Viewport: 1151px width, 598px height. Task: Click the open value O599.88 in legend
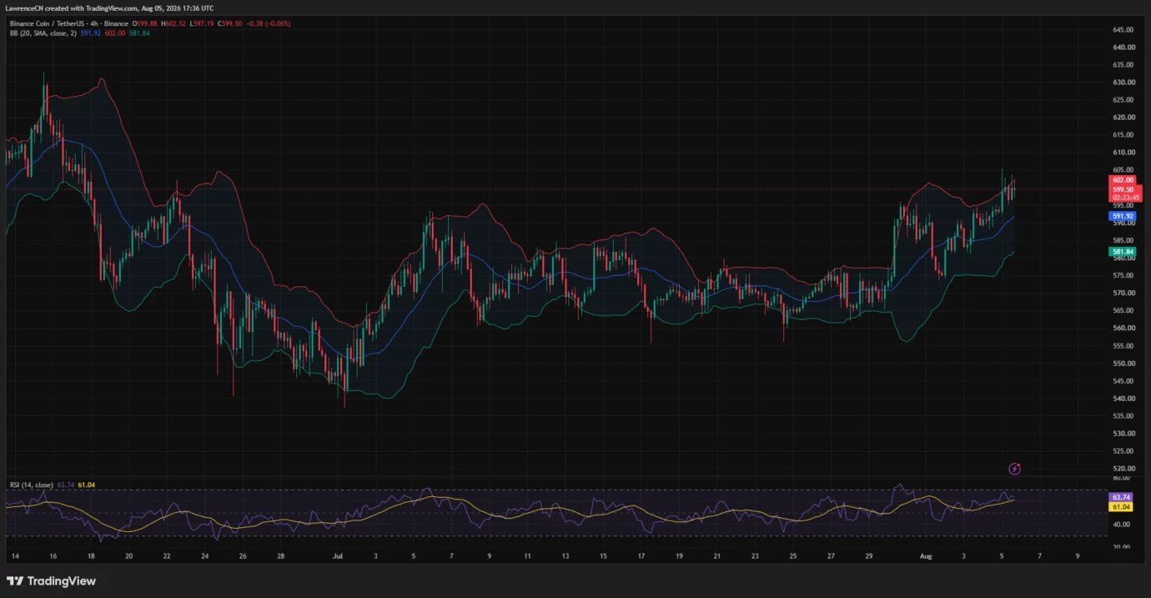coord(145,23)
